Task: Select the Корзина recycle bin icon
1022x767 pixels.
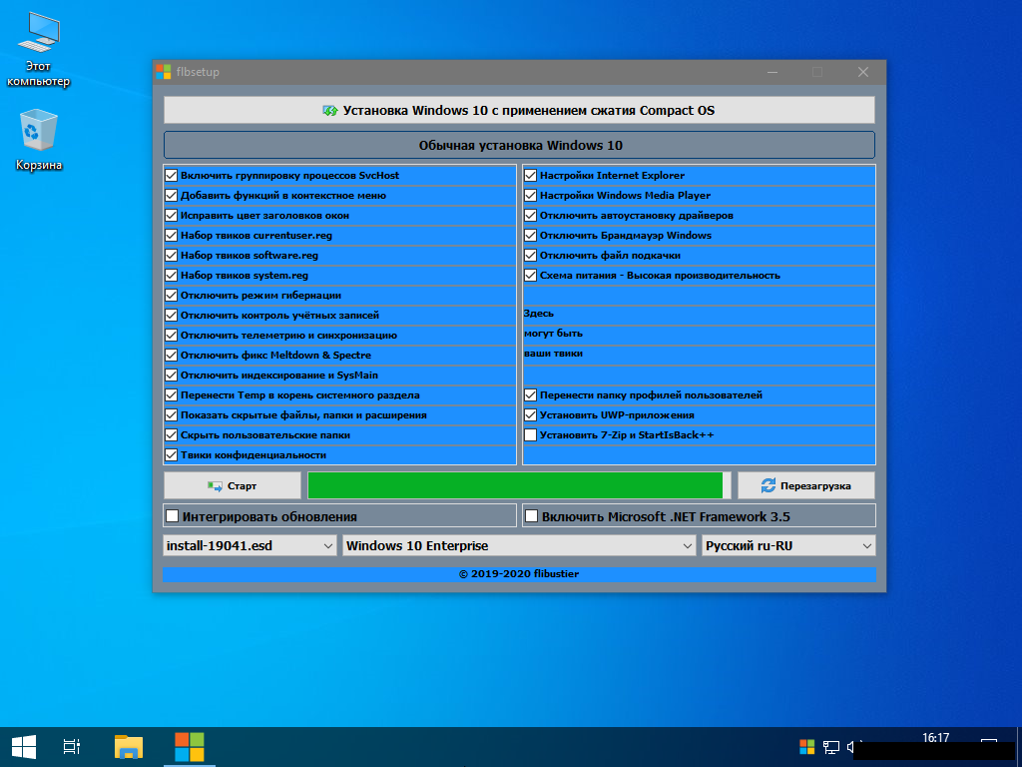Action: point(39,140)
